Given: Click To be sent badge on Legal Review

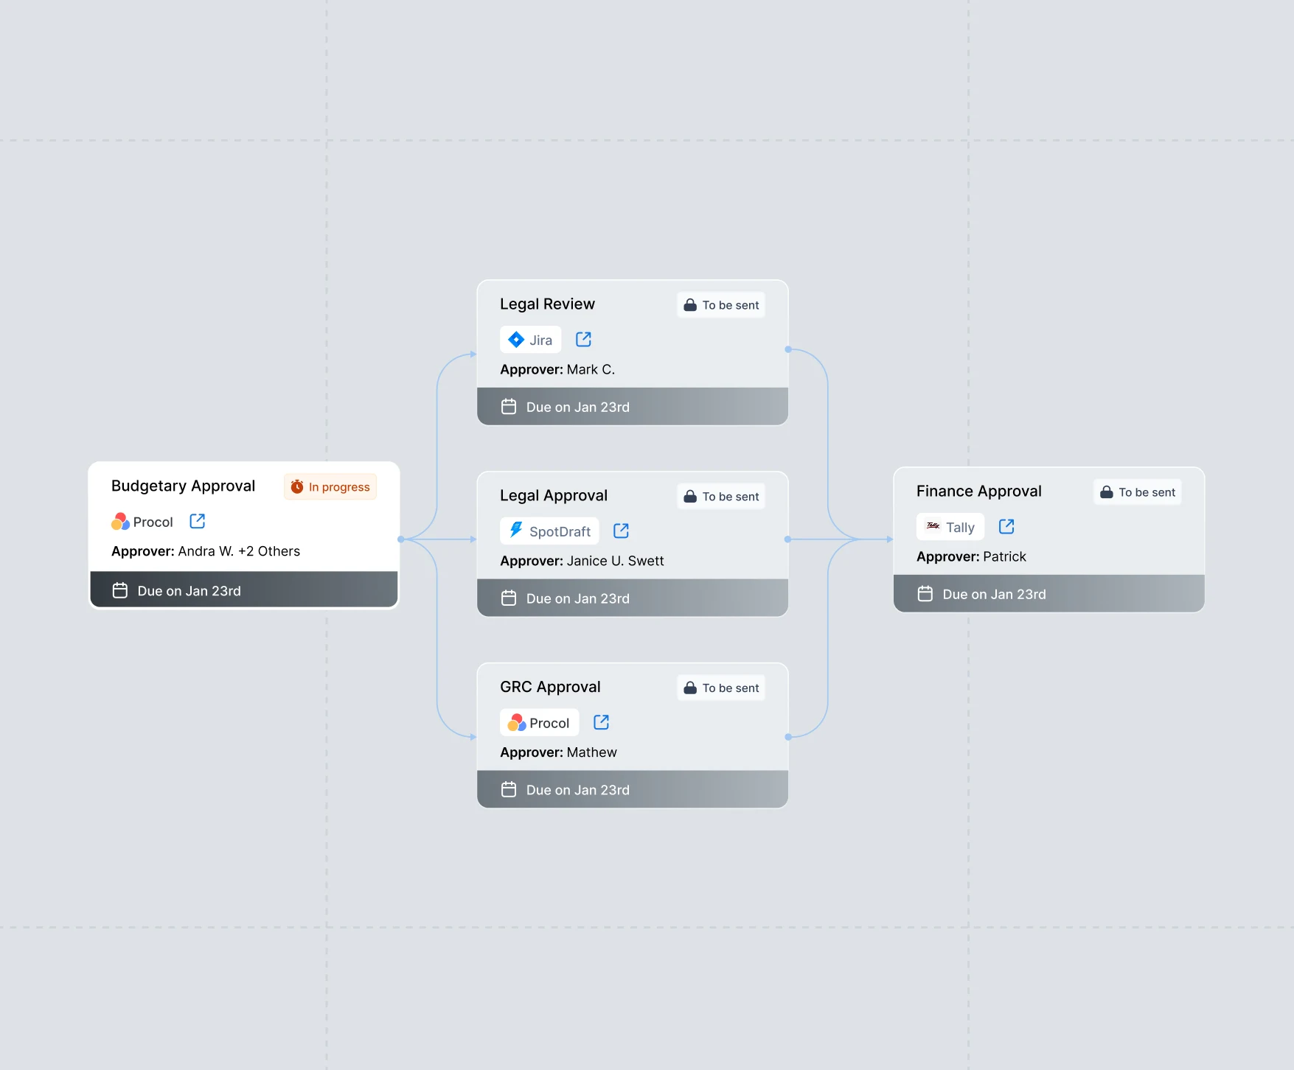Looking at the screenshot, I should click(x=721, y=305).
